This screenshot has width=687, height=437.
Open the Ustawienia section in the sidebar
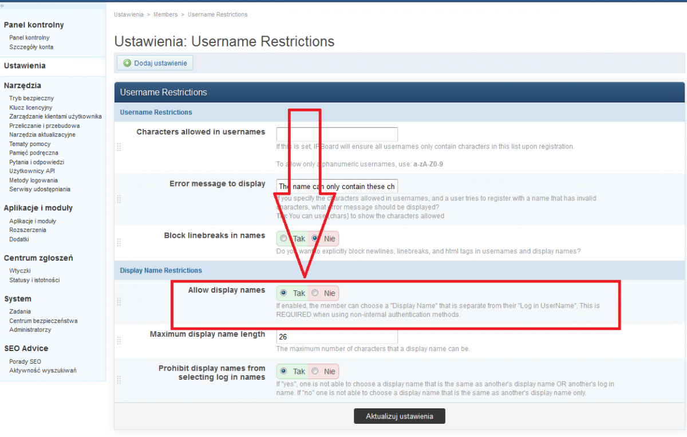[25, 66]
